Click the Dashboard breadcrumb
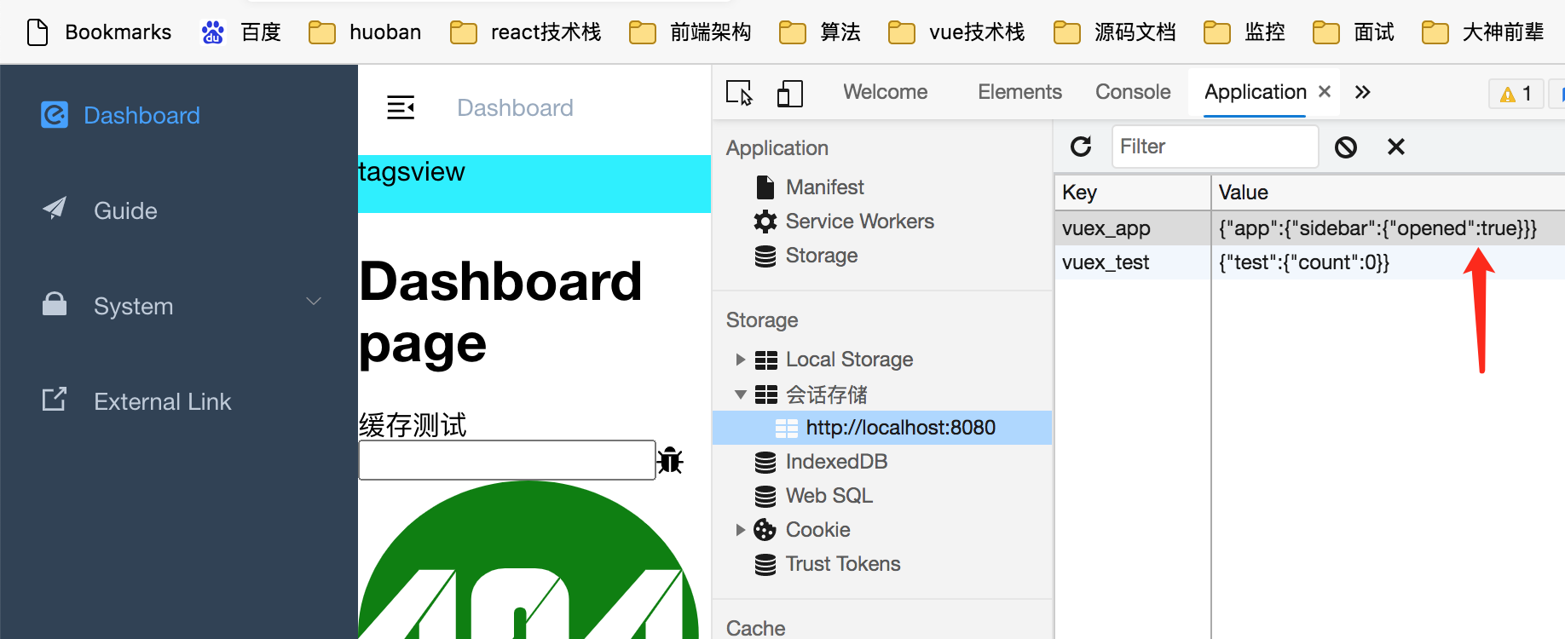Screen dimensions: 1565x639 (x=515, y=108)
